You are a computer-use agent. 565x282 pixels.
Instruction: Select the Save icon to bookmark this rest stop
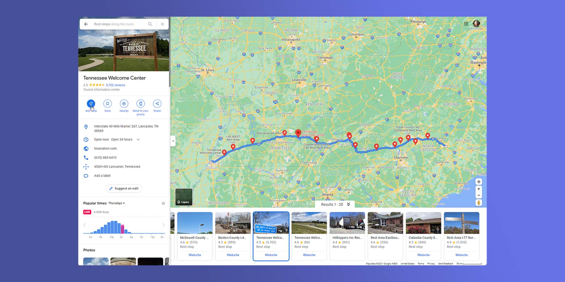click(107, 103)
